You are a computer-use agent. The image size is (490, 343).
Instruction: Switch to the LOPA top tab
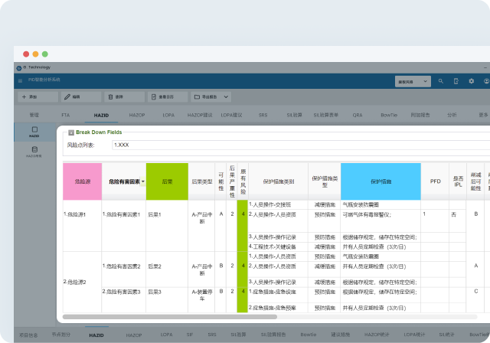(168, 114)
